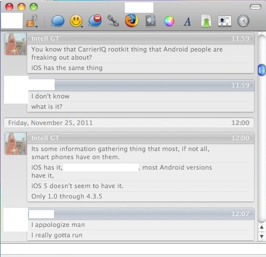Click Intell GT avatar at 12:00 message
Viewport: 266px width, 257px height.
(x=16, y=144)
